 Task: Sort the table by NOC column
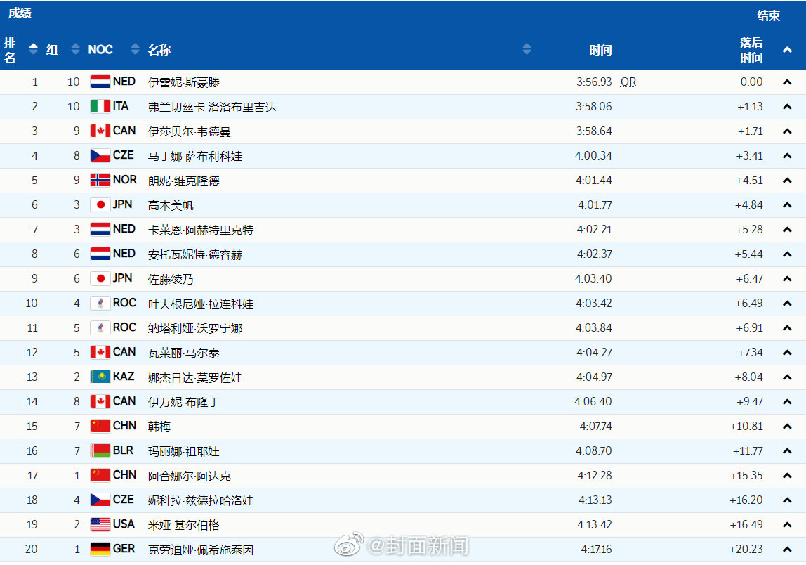(136, 49)
